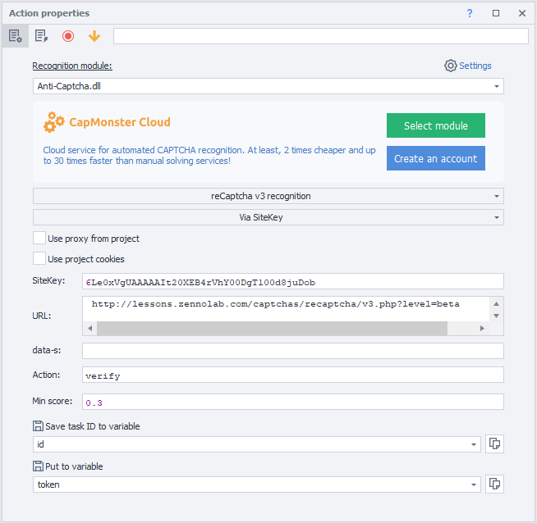Click the Create an account button

[x=435, y=158]
